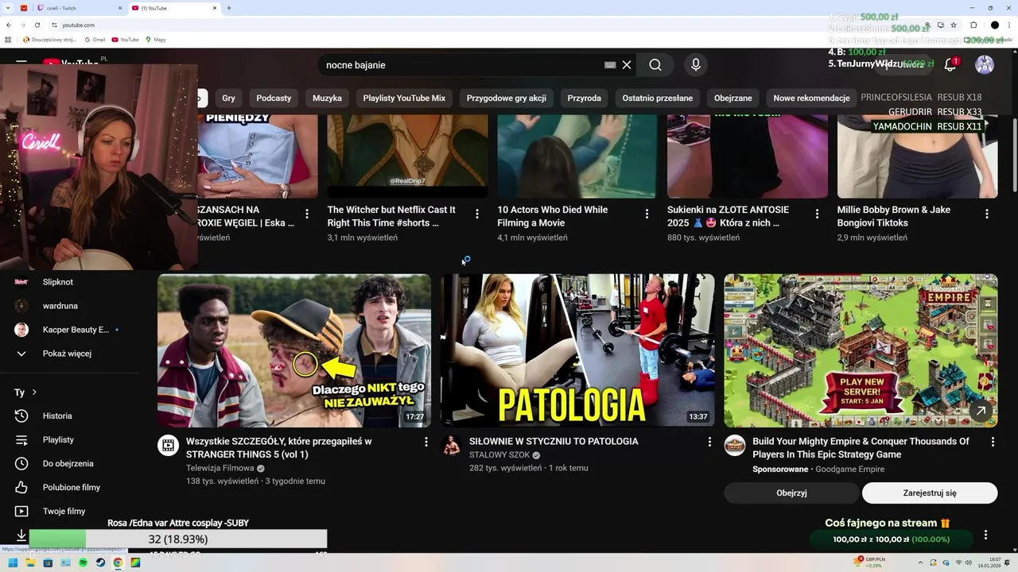Open File Explorer from the taskbar

[x=30, y=562]
